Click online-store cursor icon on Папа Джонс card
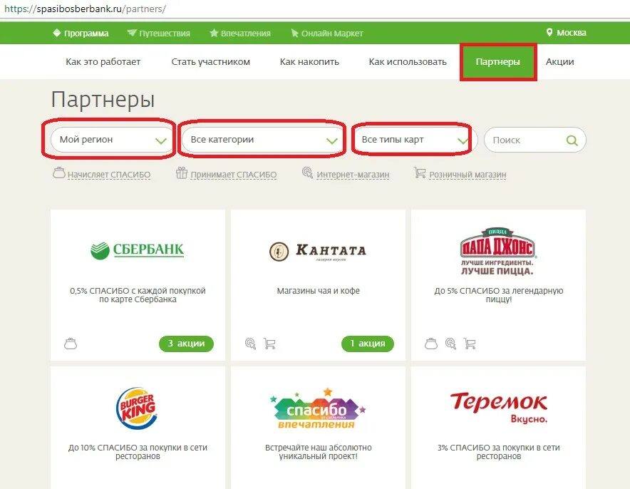Image resolution: width=630 pixels, height=489 pixels. 450,344
